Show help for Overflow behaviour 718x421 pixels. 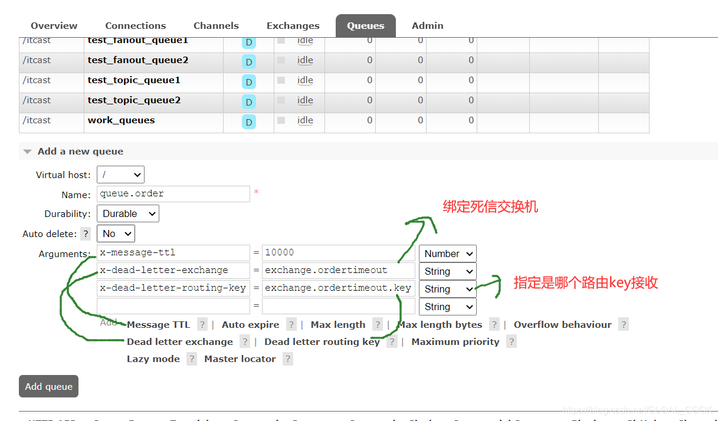624,324
